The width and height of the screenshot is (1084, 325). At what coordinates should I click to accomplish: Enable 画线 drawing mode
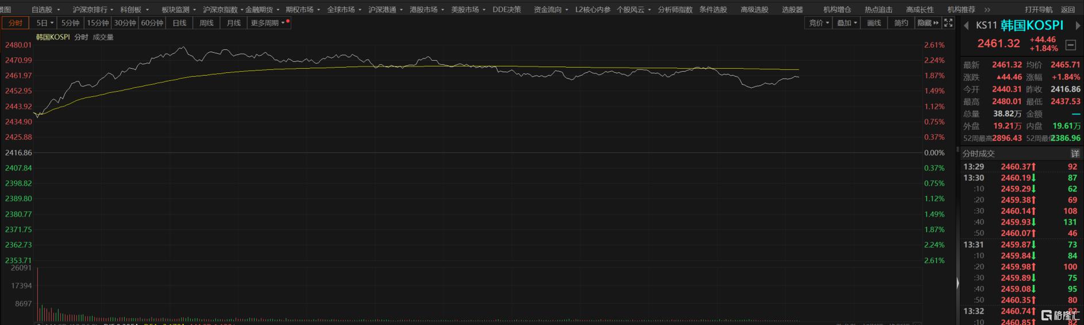coord(874,23)
